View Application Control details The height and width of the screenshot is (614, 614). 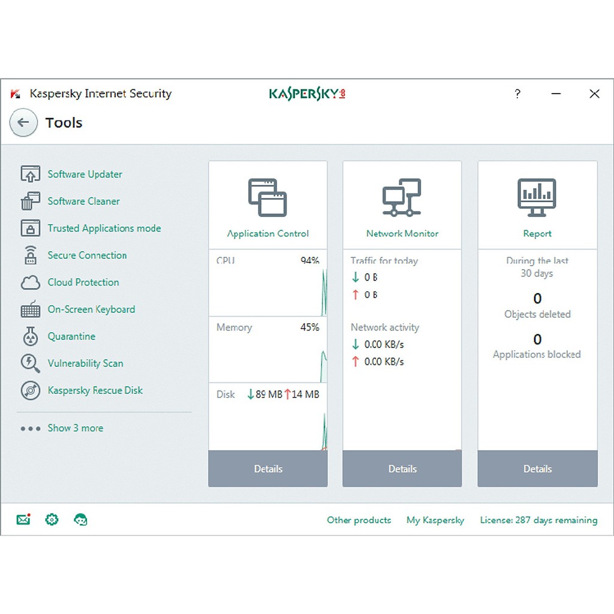[267, 469]
